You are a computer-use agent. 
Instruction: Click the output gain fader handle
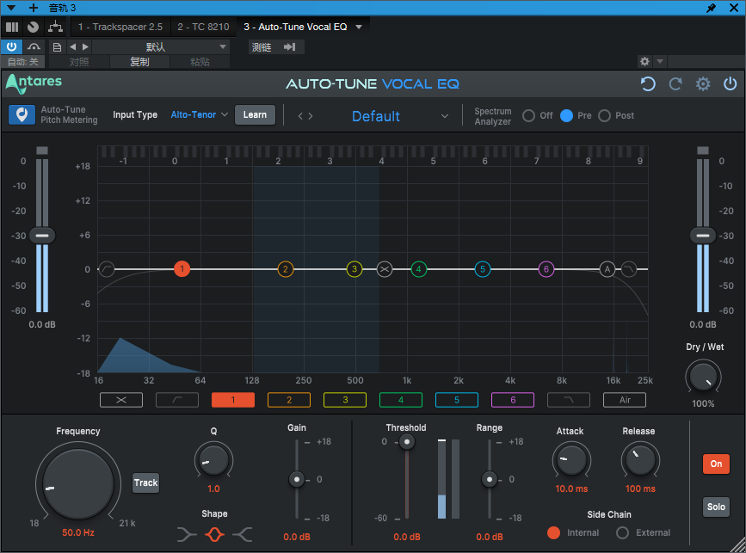[x=703, y=236]
